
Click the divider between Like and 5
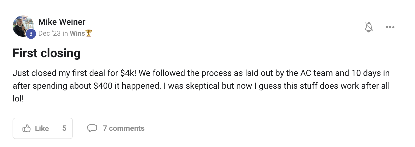pos(56,128)
